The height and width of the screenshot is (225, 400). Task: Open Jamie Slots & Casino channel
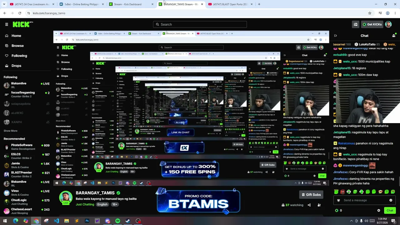(x=26, y=165)
